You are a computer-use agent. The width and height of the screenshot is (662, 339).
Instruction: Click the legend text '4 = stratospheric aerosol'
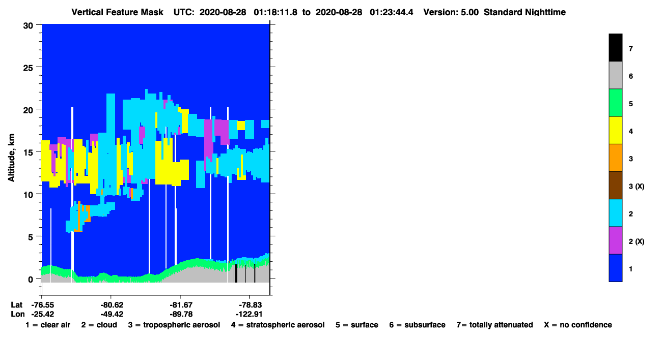[x=278, y=325]
